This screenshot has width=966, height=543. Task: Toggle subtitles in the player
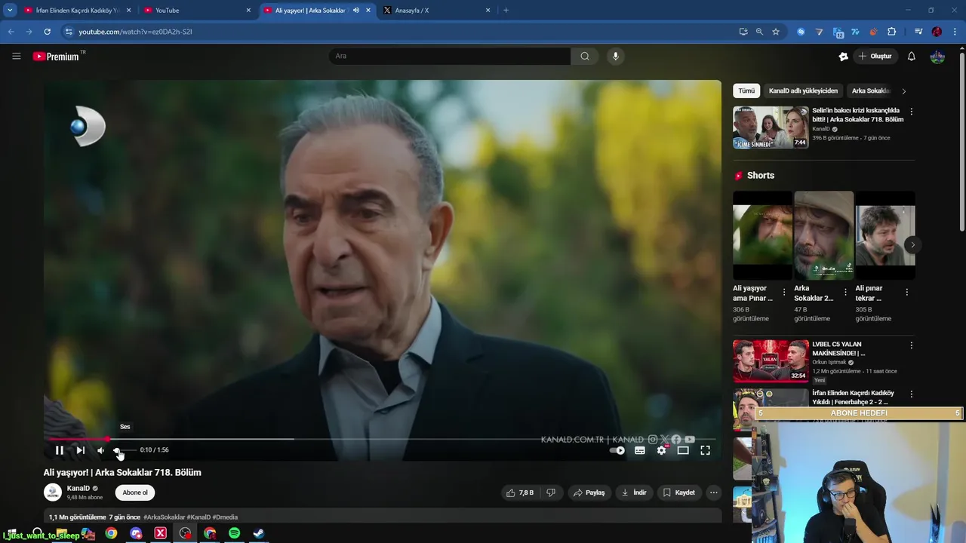pos(640,450)
